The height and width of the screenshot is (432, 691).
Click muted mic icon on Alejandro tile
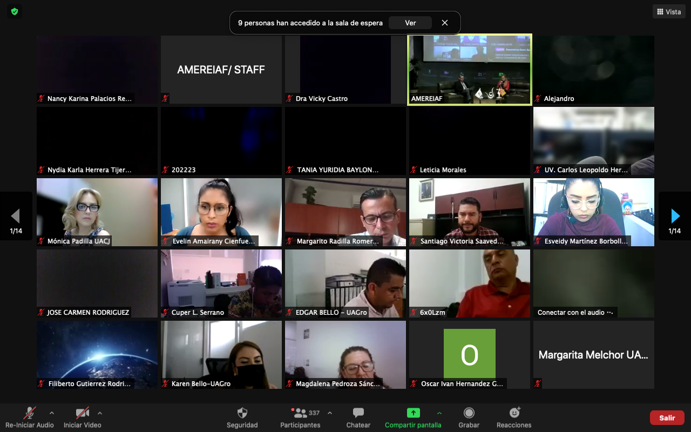click(x=538, y=99)
